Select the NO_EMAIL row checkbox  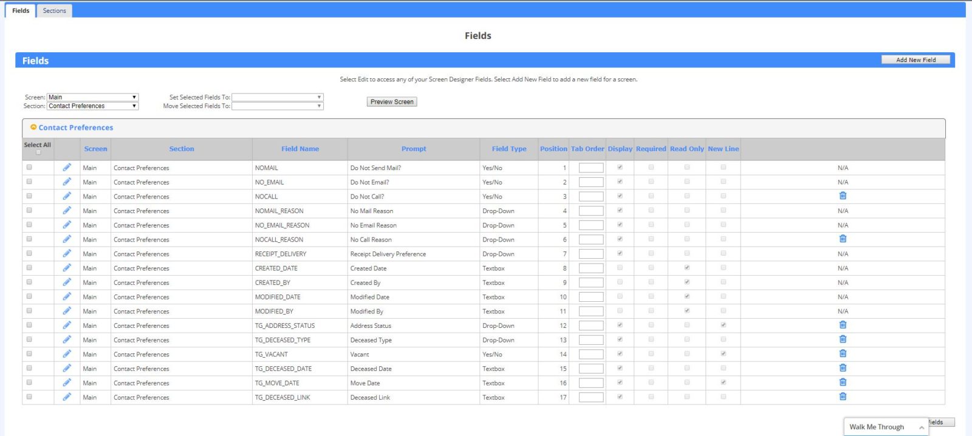(x=29, y=182)
